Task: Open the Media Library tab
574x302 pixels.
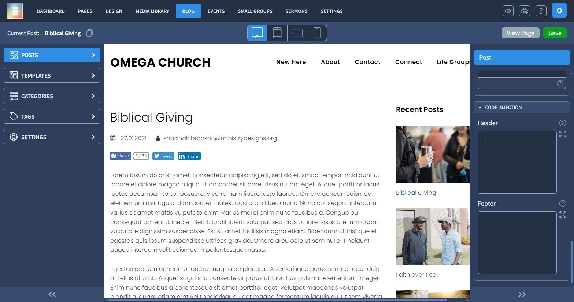Action: 152,11
